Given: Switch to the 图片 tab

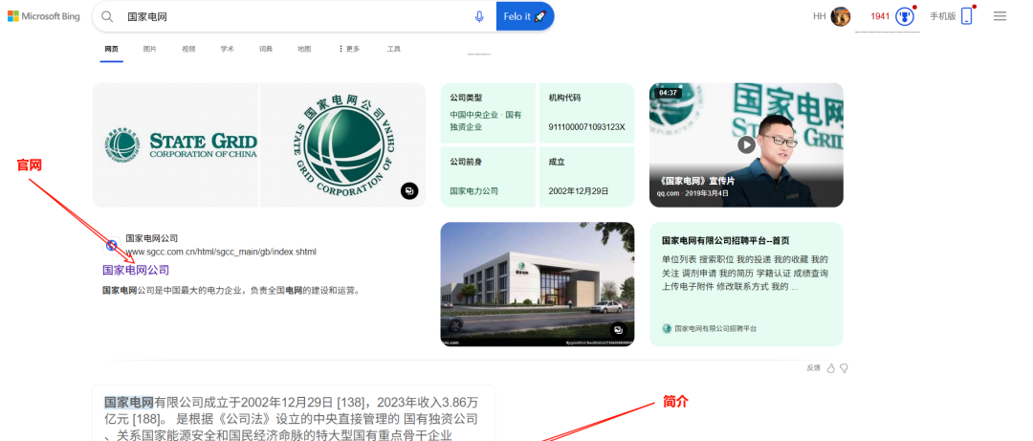Looking at the screenshot, I should (150, 49).
